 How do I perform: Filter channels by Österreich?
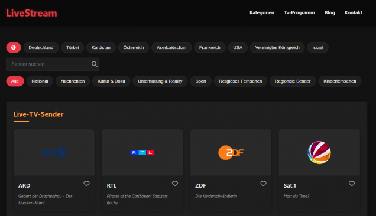tap(134, 47)
